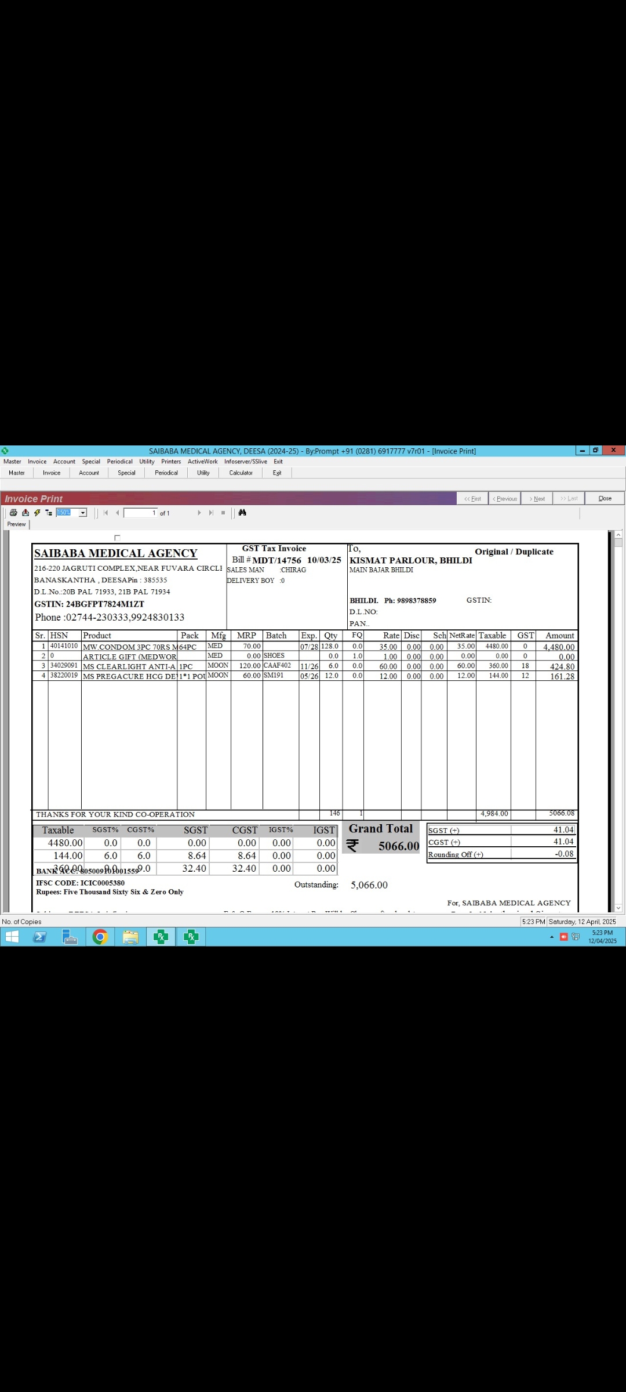
Task: Open Google Chrome from the taskbar
Action: (100, 937)
